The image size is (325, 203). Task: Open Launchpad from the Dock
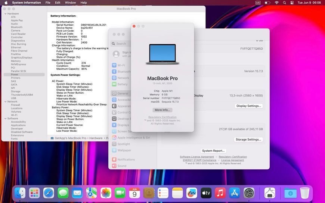click(34, 193)
